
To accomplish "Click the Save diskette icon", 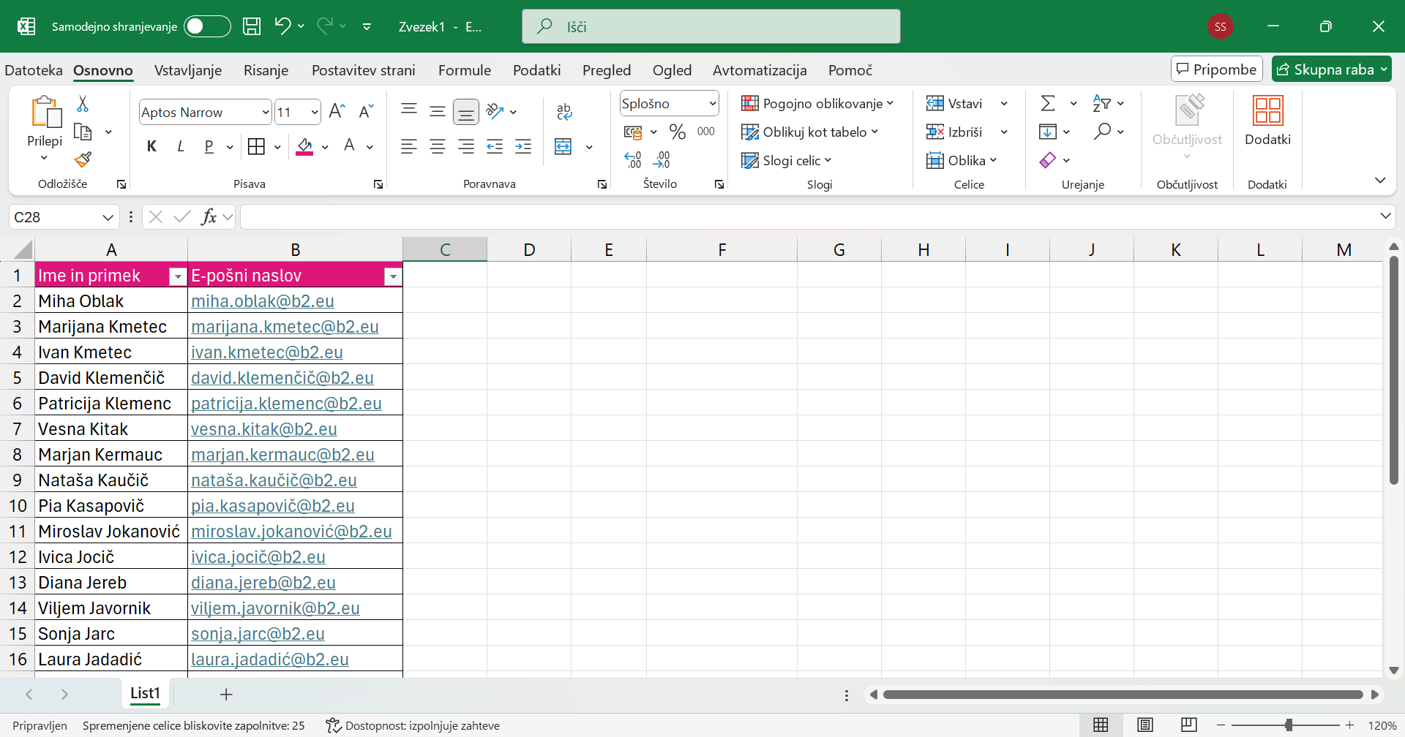I will click(x=252, y=27).
